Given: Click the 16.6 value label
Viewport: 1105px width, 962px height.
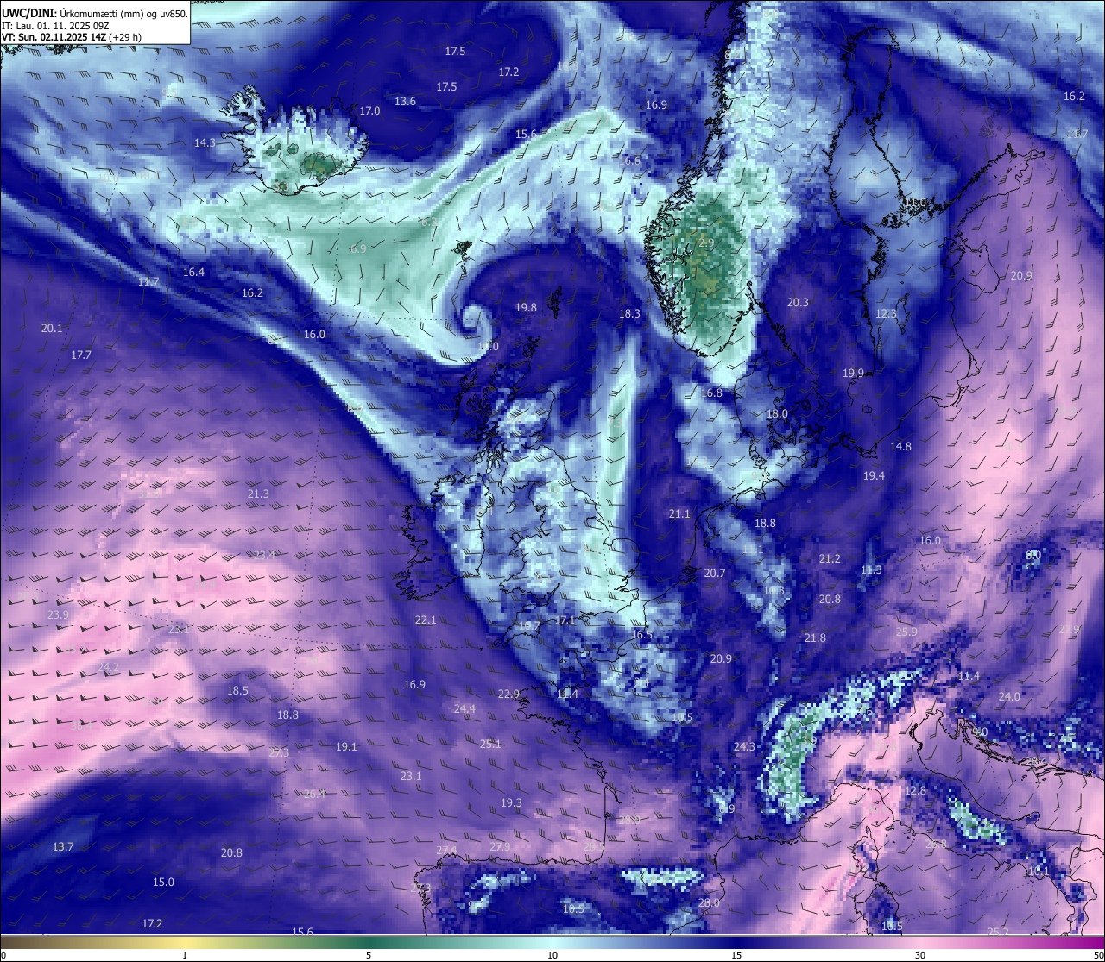Looking at the screenshot, I should pos(630,161).
